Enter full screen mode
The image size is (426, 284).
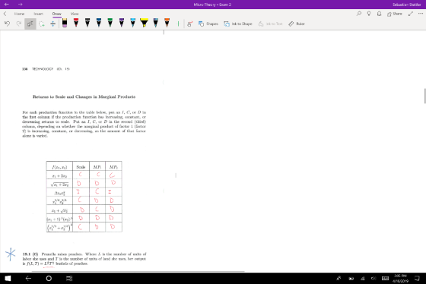point(411,14)
